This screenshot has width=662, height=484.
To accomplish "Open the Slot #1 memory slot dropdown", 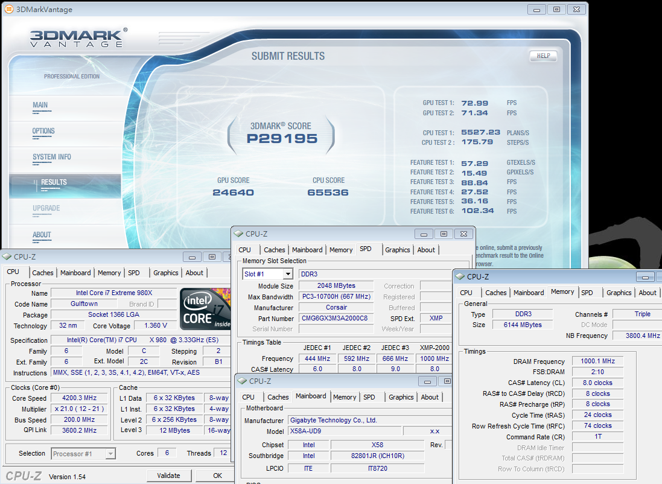I will [x=288, y=274].
